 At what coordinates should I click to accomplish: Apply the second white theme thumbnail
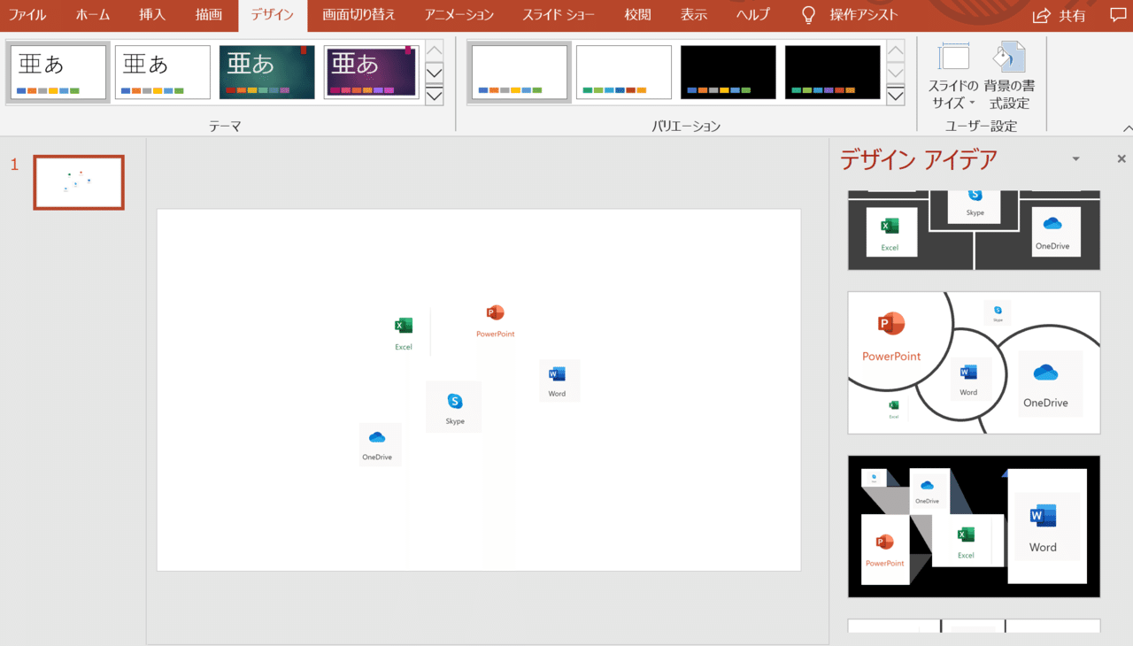click(163, 73)
